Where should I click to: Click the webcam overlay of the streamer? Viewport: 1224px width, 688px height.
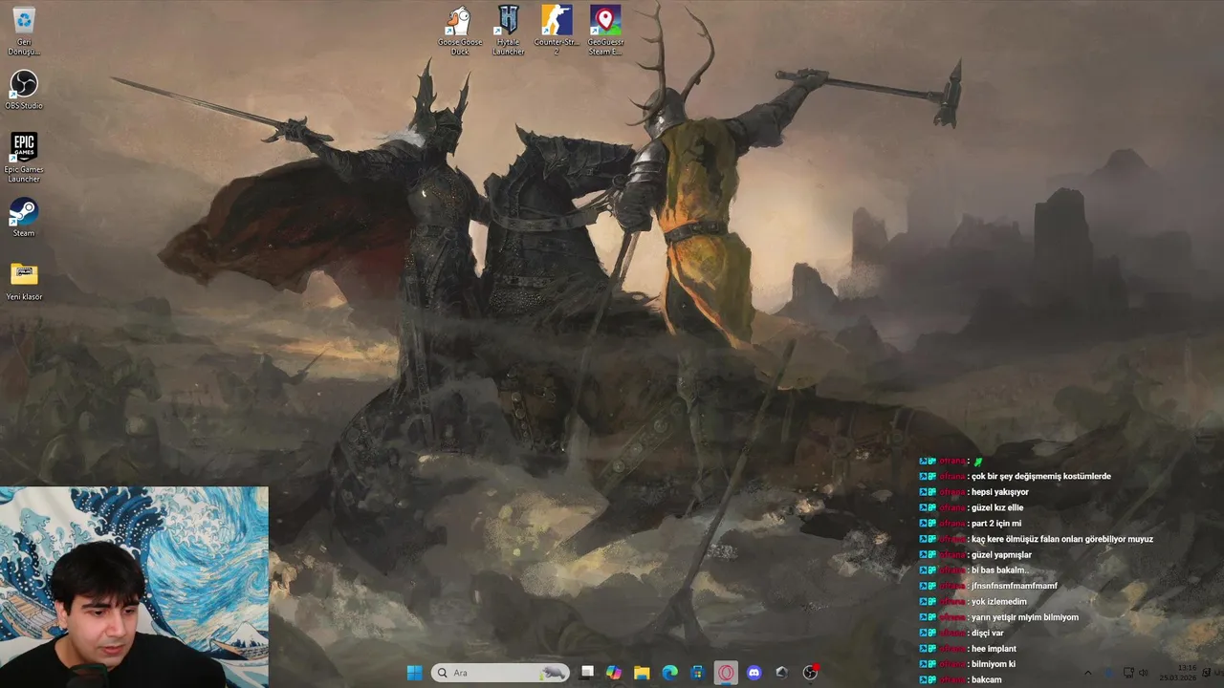134,587
